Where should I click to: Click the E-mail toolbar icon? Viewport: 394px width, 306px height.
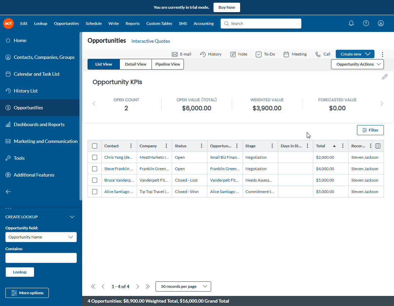[182, 54]
